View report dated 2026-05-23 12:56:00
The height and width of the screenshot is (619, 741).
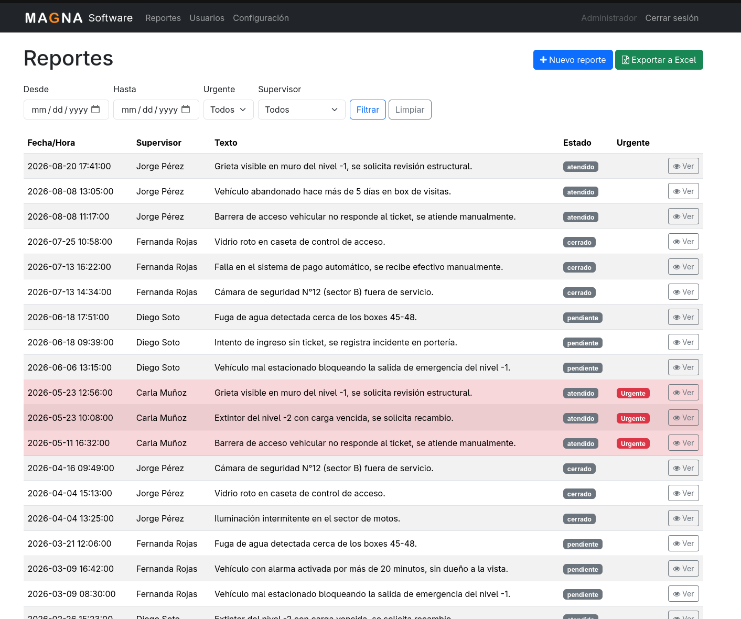pos(683,393)
